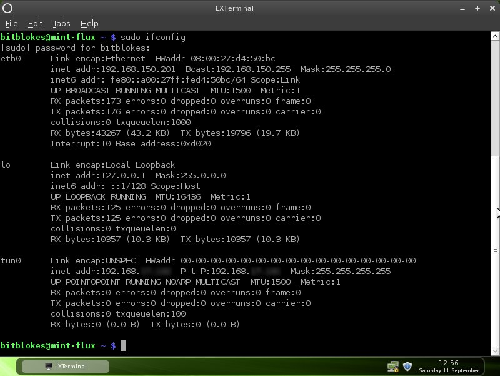
Task: Click the '[sudo] password for bitblokes:' line
Action: pyautogui.click(x=76, y=48)
